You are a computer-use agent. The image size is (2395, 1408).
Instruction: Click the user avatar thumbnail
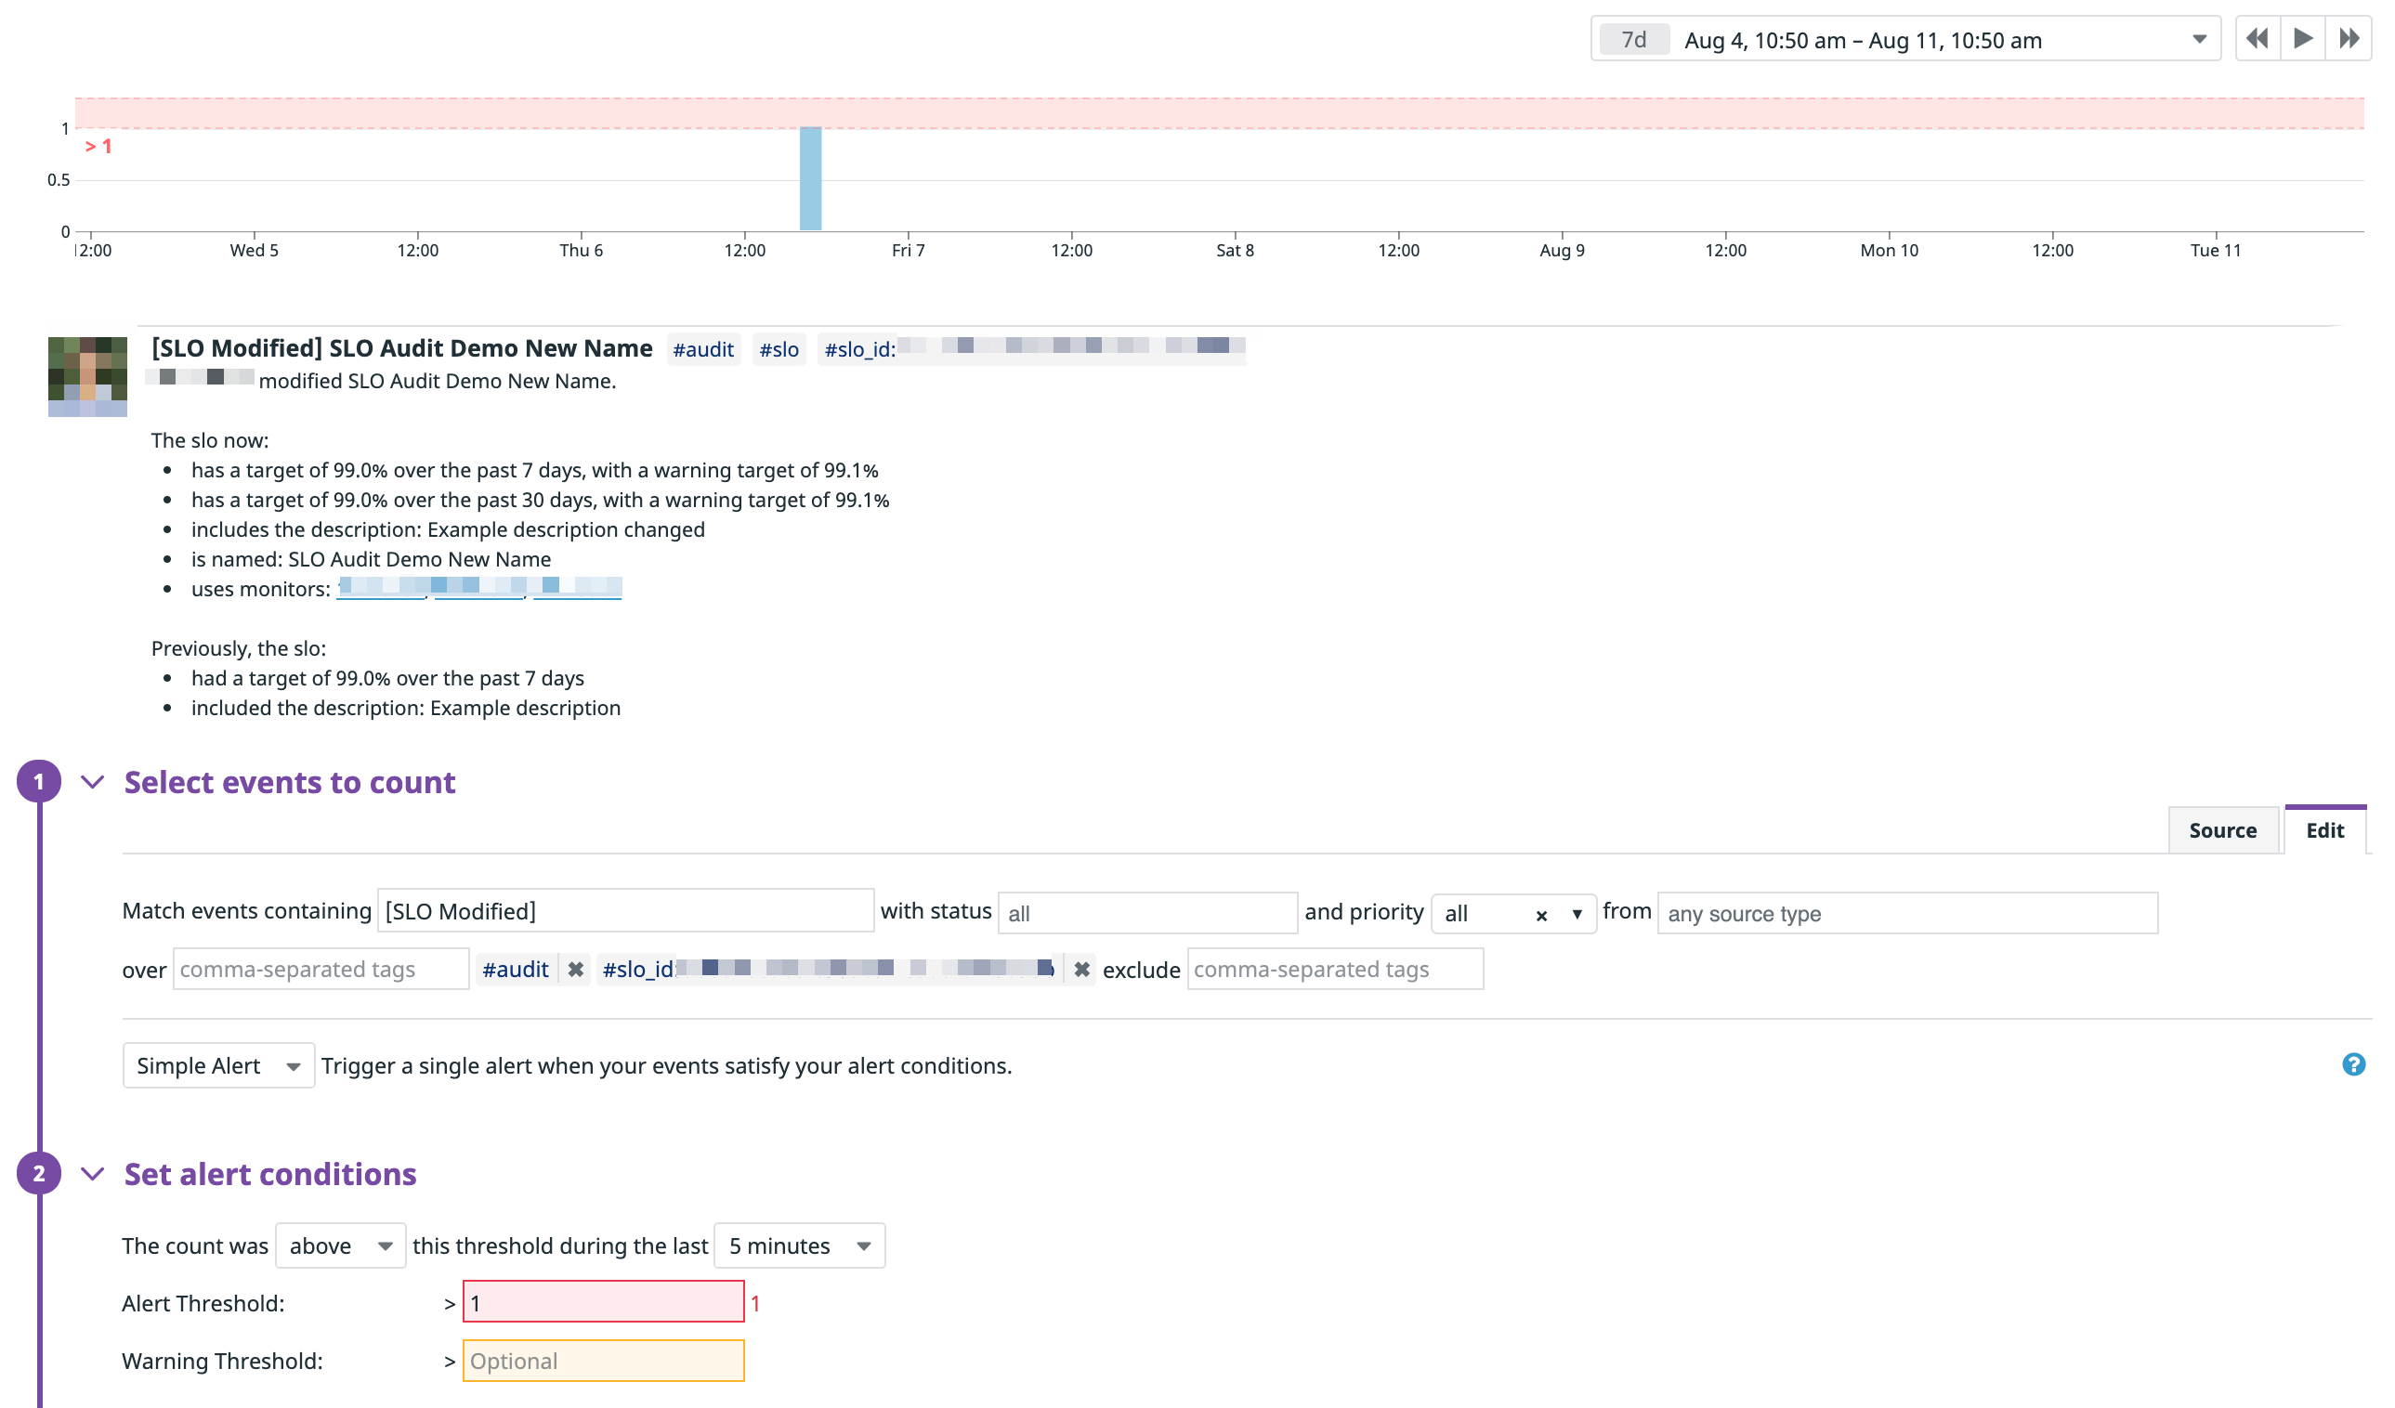[87, 376]
